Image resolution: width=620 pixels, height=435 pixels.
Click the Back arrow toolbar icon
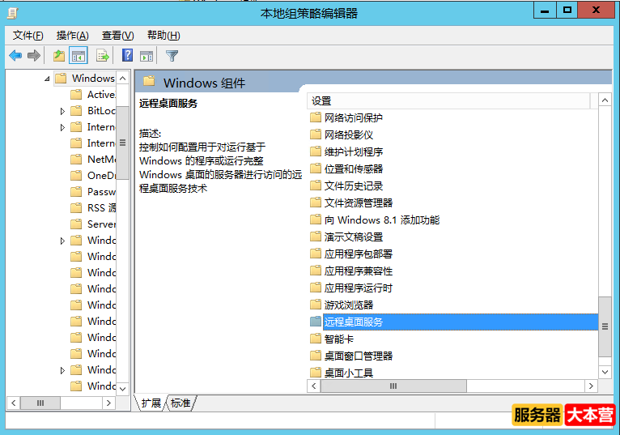(15, 56)
